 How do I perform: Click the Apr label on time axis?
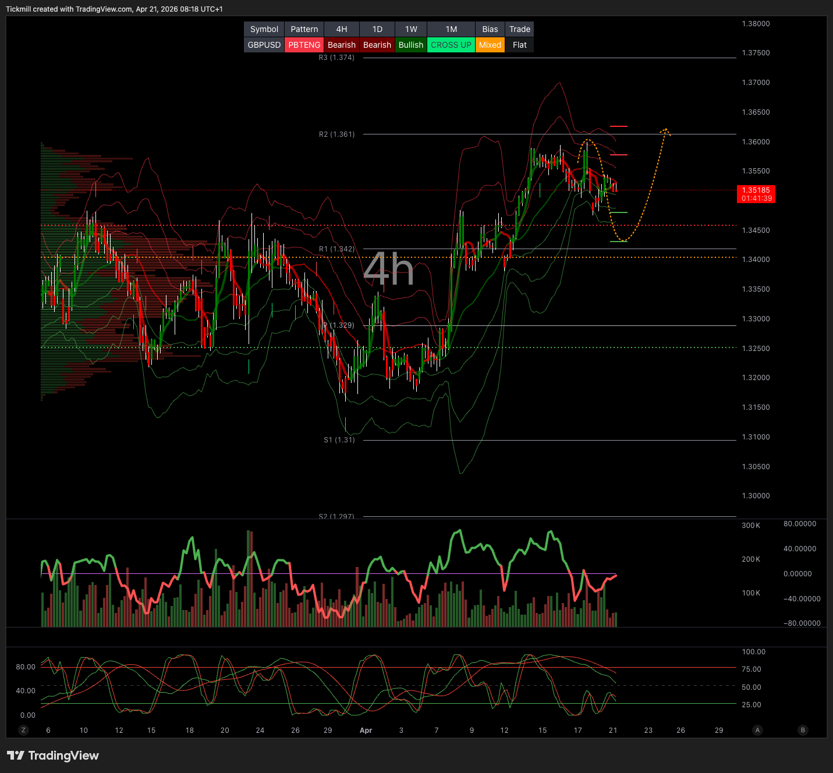pyautogui.click(x=366, y=730)
